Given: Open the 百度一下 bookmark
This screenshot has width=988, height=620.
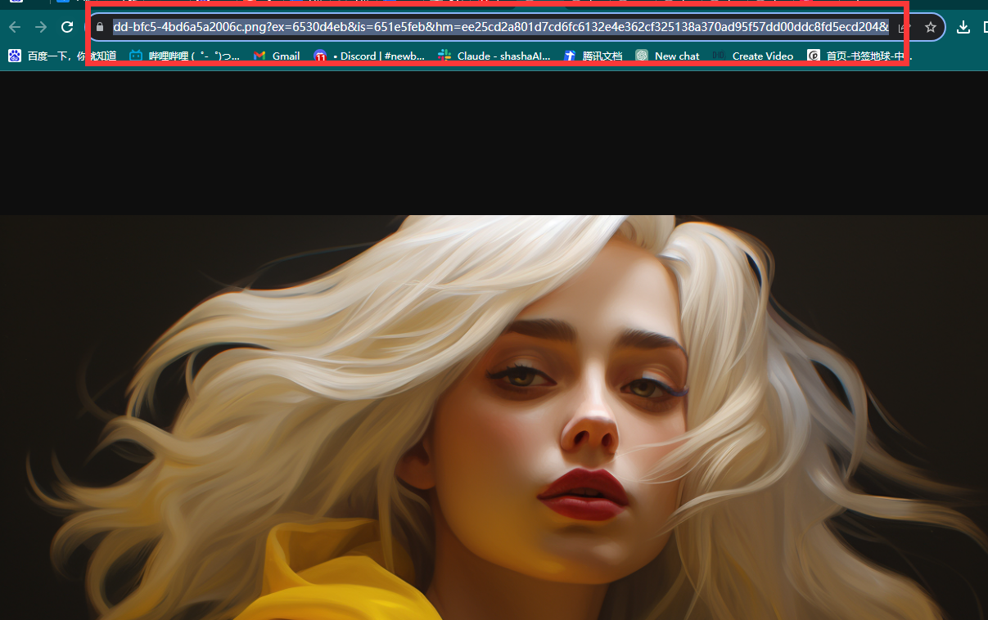Looking at the screenshot, I should [x=62, y=56].
